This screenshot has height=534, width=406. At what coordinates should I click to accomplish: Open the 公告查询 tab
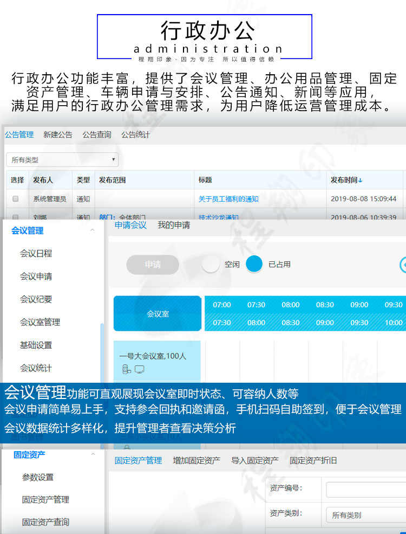[97, 134]
